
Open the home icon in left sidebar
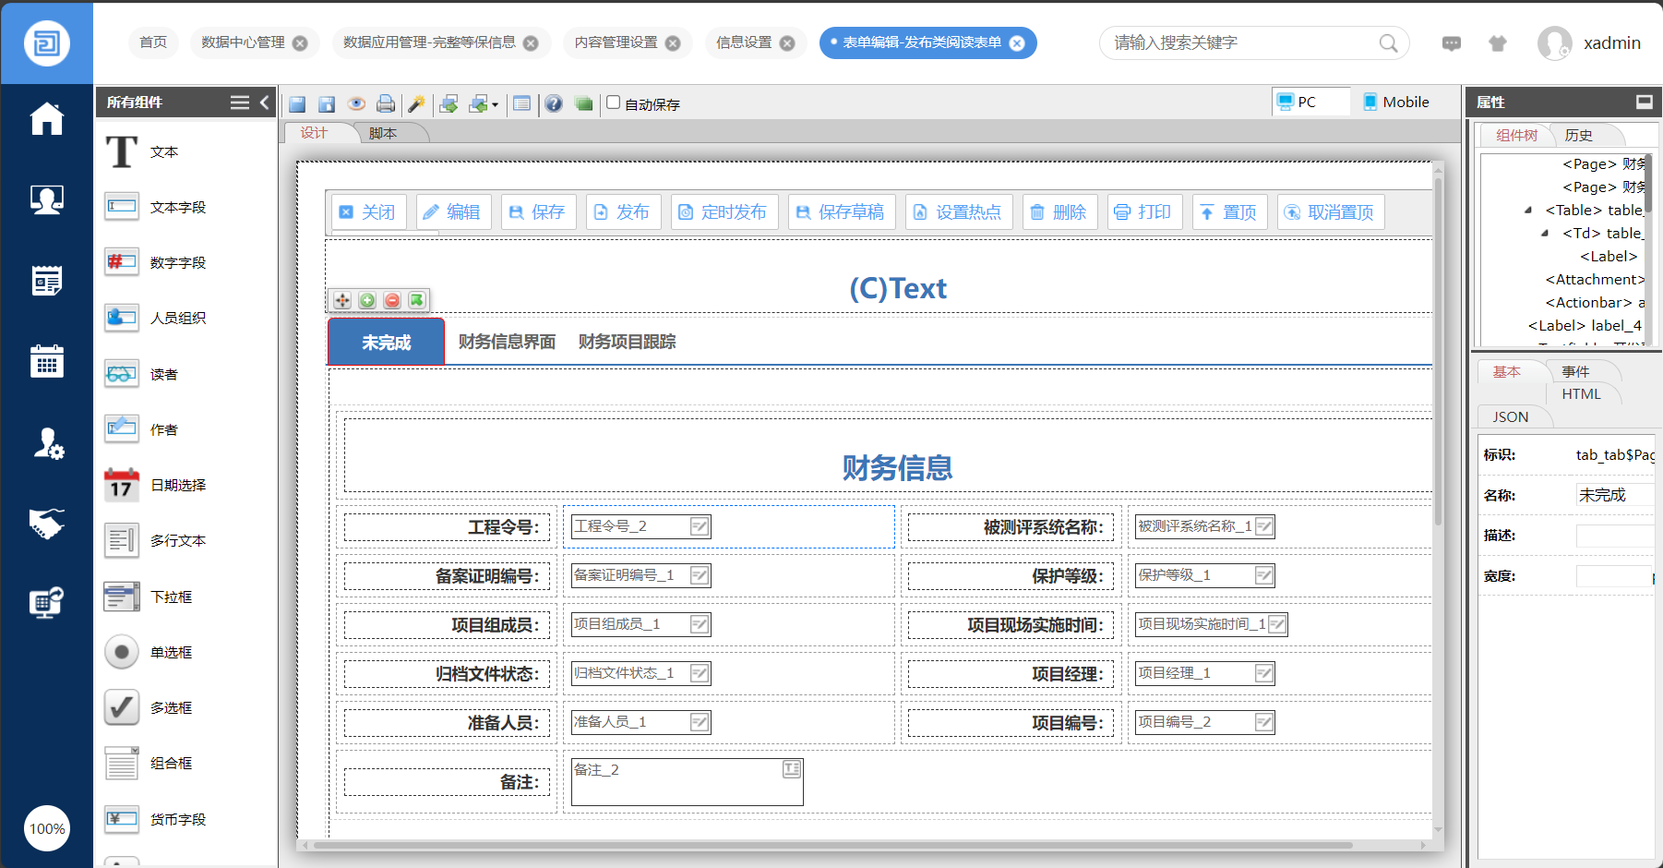tap(46, 119)
